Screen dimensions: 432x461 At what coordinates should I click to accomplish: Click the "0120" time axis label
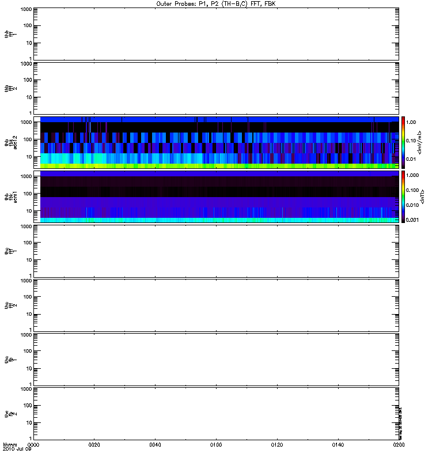coord(277,445)
